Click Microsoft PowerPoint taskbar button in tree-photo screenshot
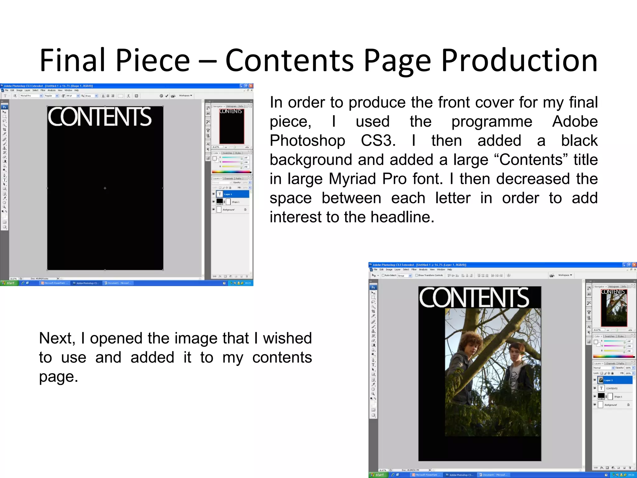 (426, 475)
